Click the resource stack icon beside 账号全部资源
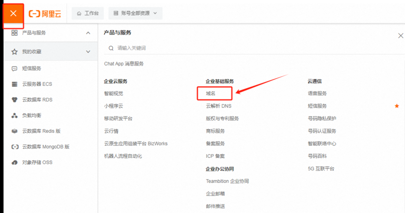Screen dimensions: 405x213 [x=116, y=13]
